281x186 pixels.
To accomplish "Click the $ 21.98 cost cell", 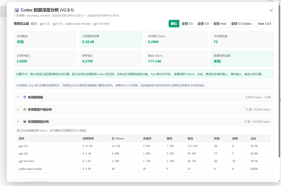I will 87,146.
